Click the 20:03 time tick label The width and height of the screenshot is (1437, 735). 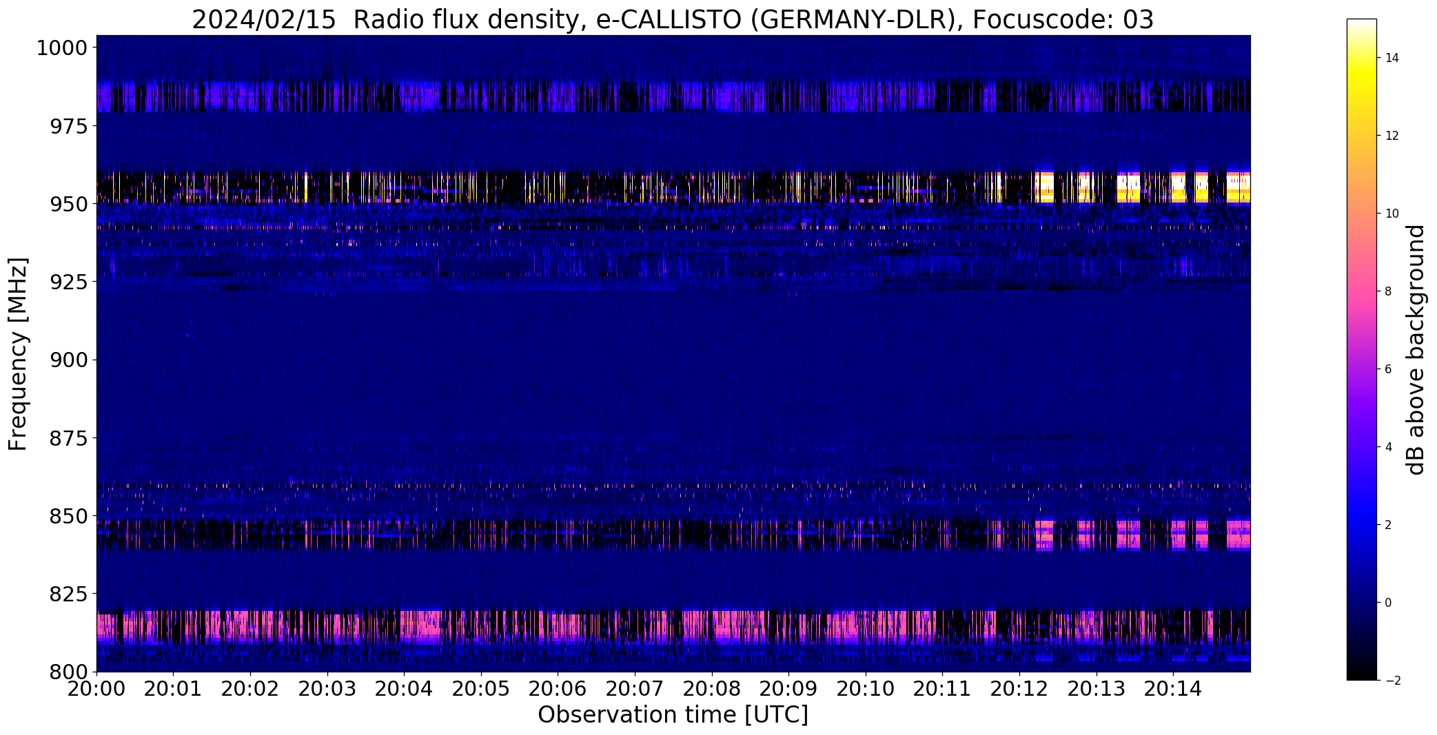coord(327,688)
